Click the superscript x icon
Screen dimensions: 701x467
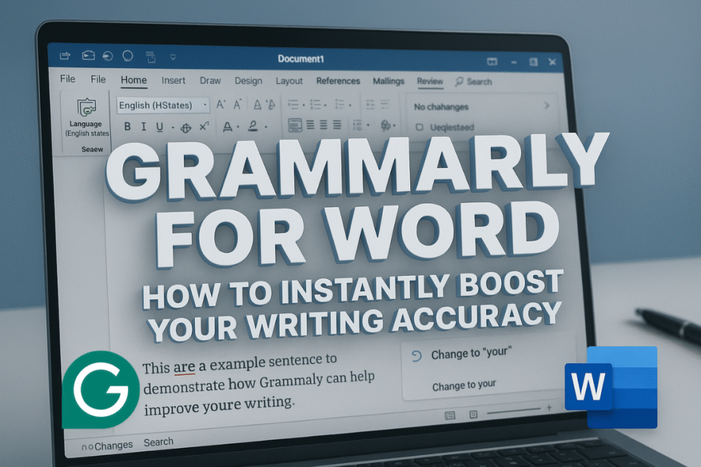pos(204,126)
